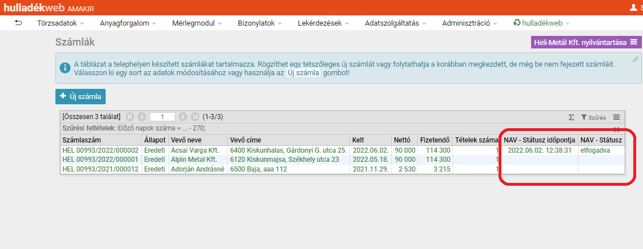The image size is (643, 249).
Task: Click address 6400 Kiskunhalas, Gárdonyi G. utca 25.
Action: [289, 150]
